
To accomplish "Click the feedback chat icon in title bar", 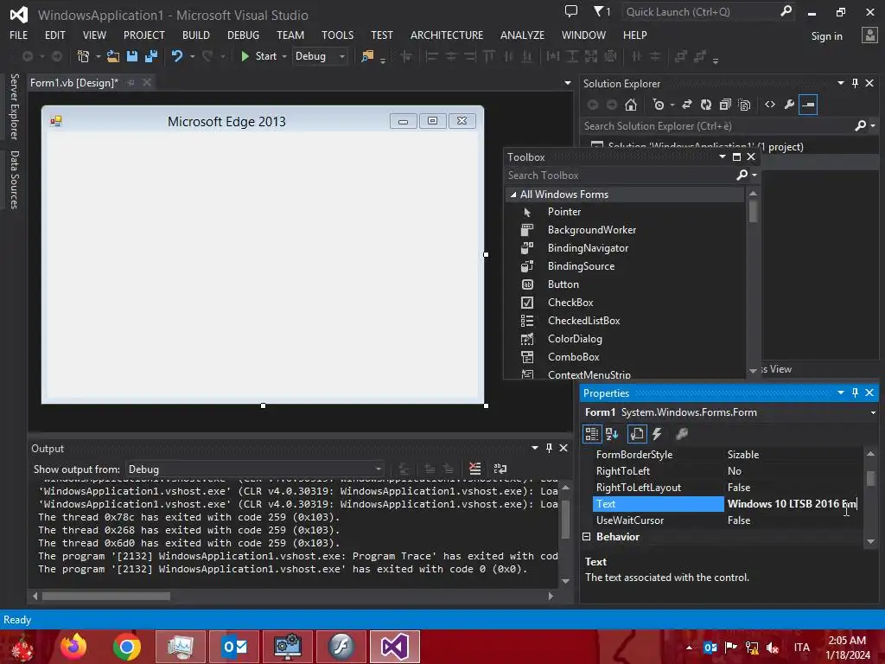I will click(571, 11).
